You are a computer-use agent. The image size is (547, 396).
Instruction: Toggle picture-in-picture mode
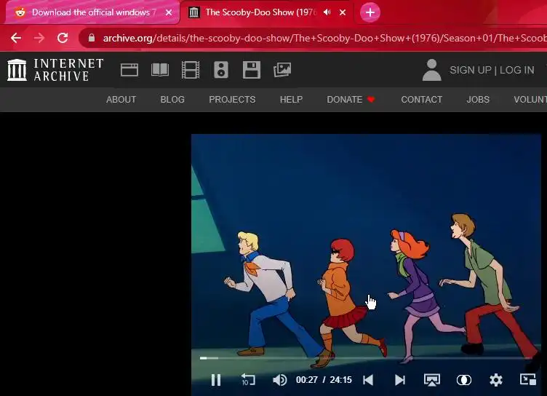[x=528, y=379]
